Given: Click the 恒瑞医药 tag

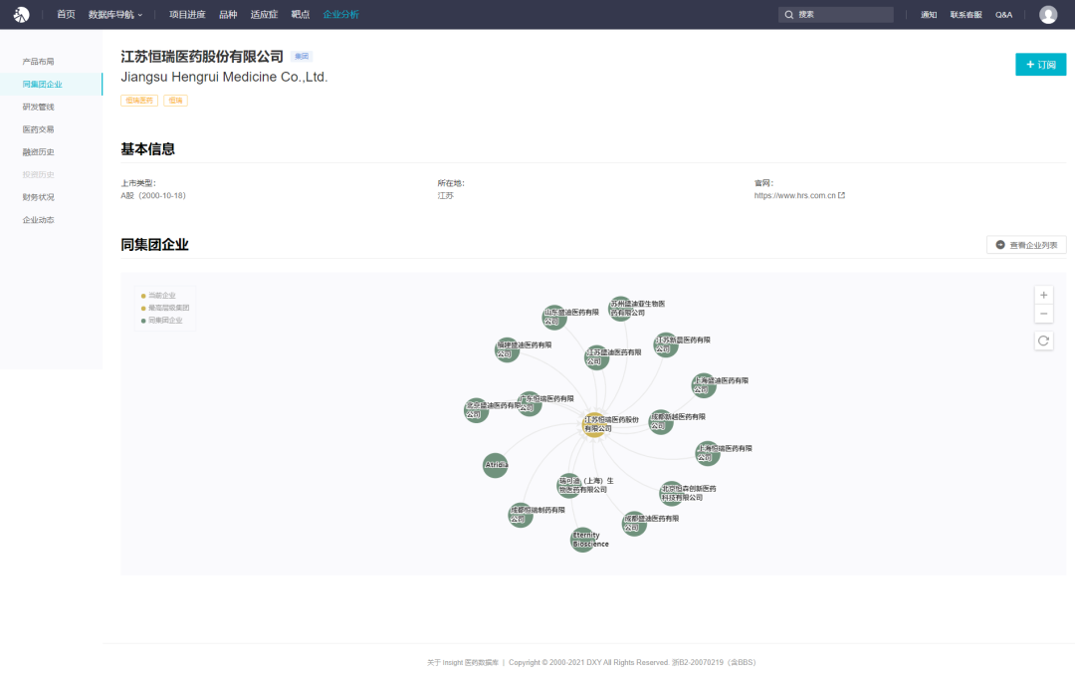Looking at the screenshot, I should (x=139, y=101).
